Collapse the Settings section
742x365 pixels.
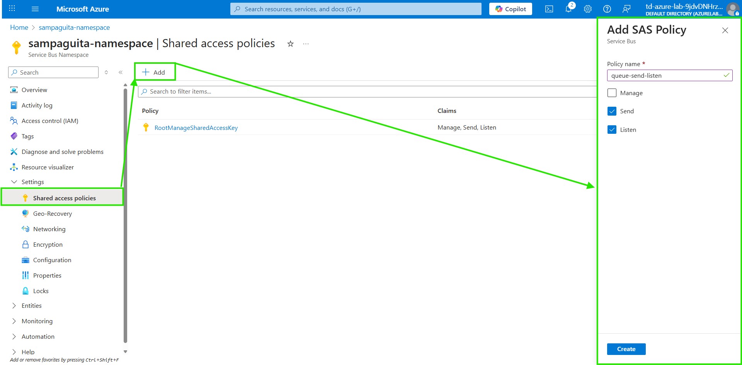pos(14,182)
